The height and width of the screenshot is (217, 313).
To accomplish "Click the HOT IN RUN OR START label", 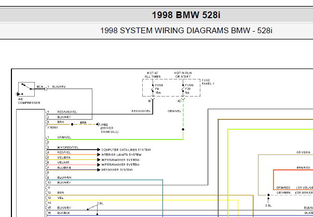I will [183, 75].
